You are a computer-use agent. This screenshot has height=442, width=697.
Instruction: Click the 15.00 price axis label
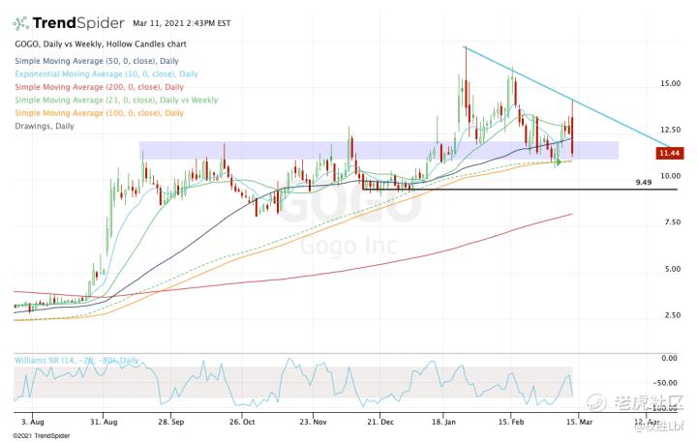tap(670, 83)
